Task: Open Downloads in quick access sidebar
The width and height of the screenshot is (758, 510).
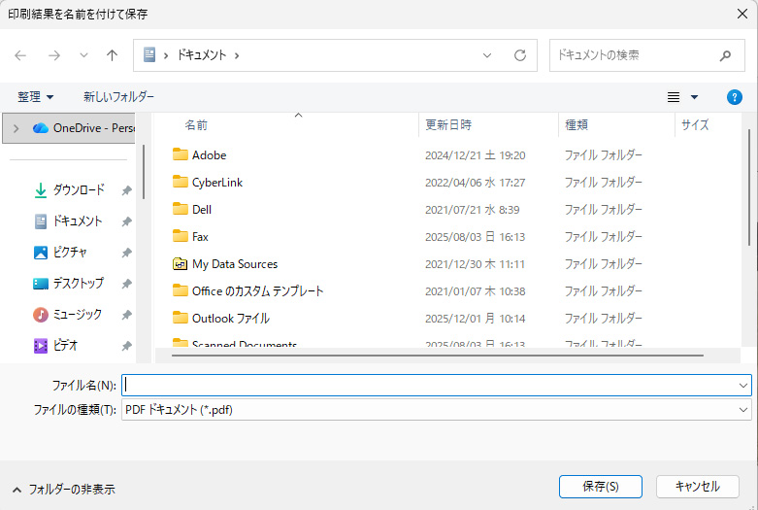Action: [78, 190]
